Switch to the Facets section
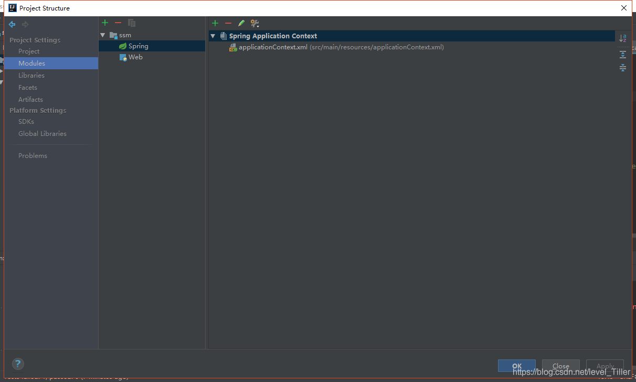 pyautogui.click(x=28, y=88)
